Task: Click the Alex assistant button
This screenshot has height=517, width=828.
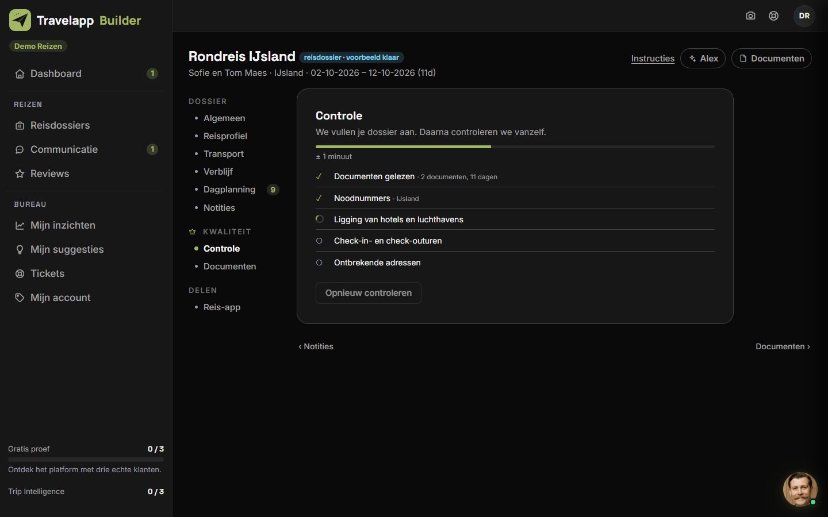Action: click(703, 59)
